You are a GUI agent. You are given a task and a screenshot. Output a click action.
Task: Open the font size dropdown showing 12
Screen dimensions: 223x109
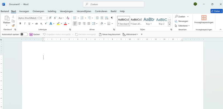47,18
